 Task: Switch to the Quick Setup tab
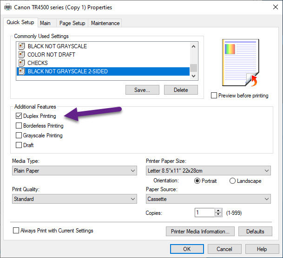tap(20, 22)
